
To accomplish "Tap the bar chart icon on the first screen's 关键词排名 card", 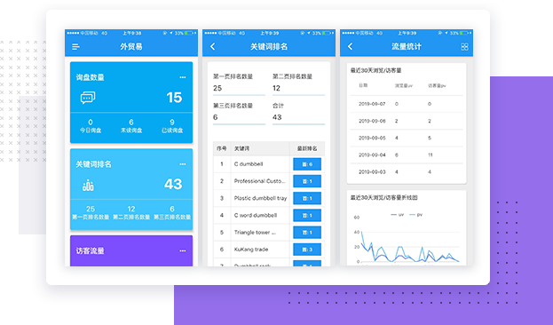I will coord(88,185).
